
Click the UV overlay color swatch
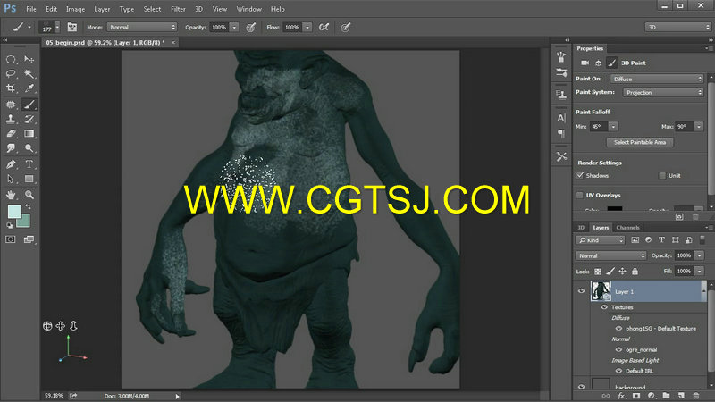[x=615, y=208]
